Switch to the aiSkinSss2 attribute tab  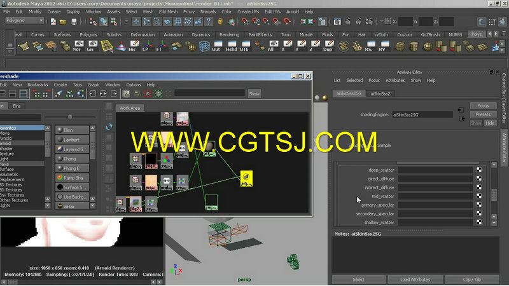[380, 93]
